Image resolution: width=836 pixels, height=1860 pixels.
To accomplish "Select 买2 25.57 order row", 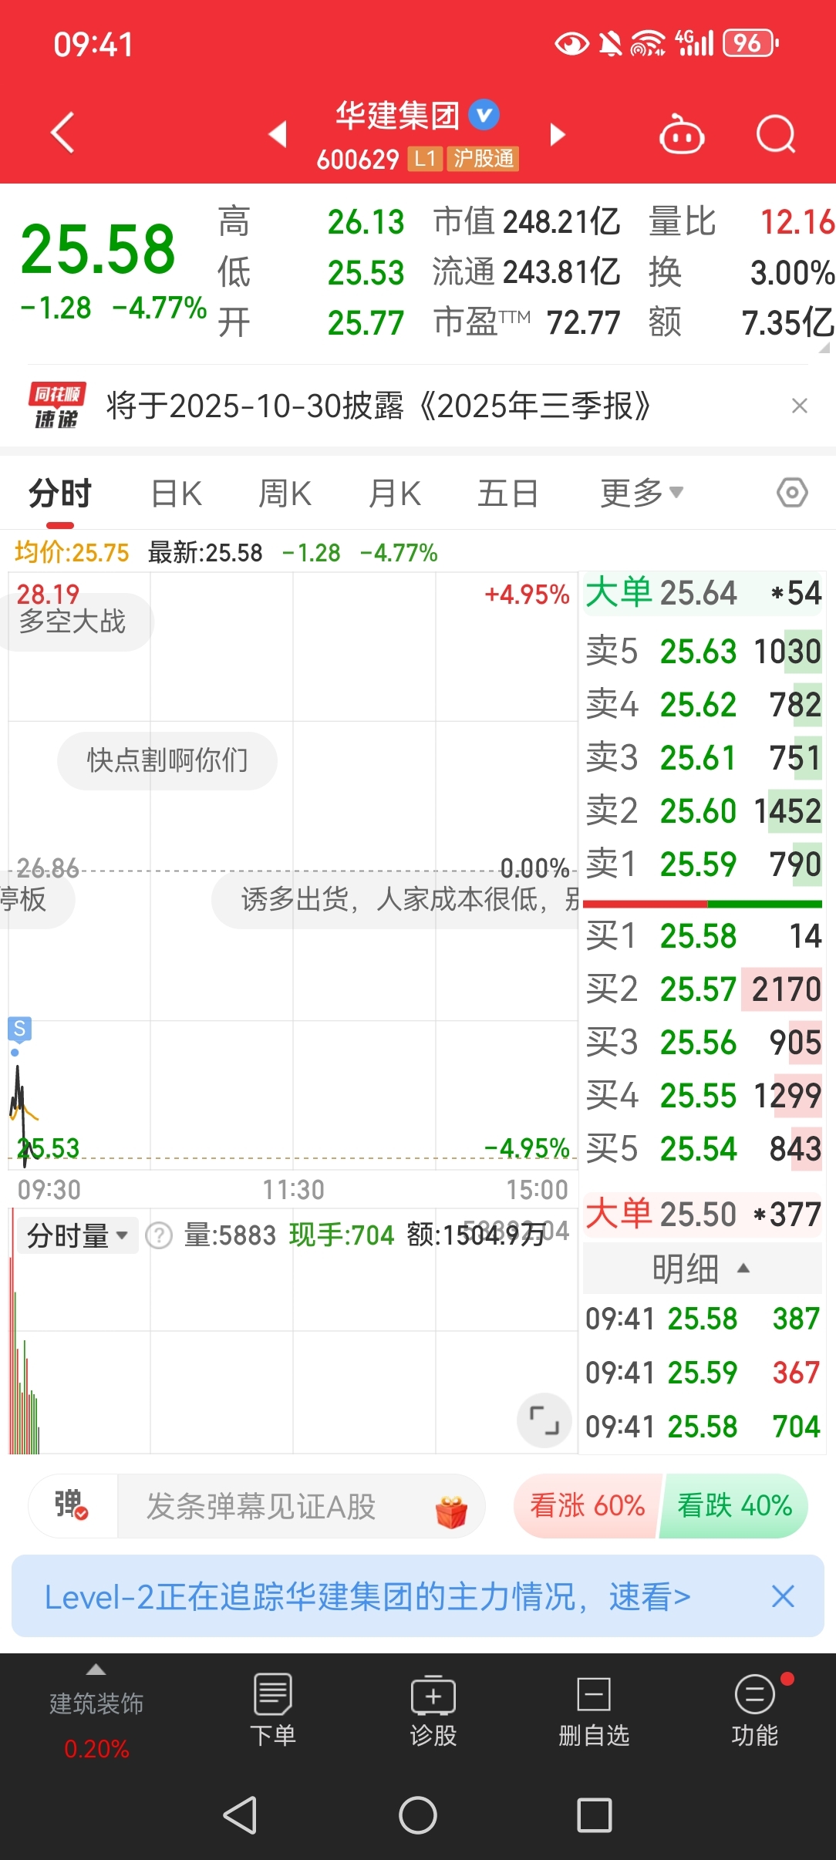I will pyautogui.click(x=703, y=989).
